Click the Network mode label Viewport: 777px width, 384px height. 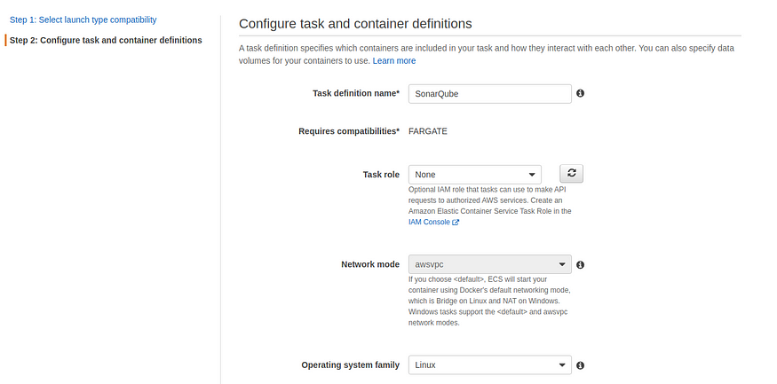[x=370, y=264]
